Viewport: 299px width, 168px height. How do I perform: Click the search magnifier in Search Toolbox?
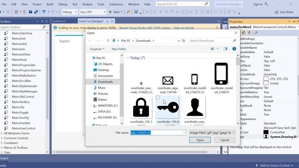[44, 27]
